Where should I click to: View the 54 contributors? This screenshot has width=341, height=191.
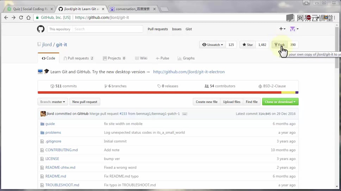point(220,86)
